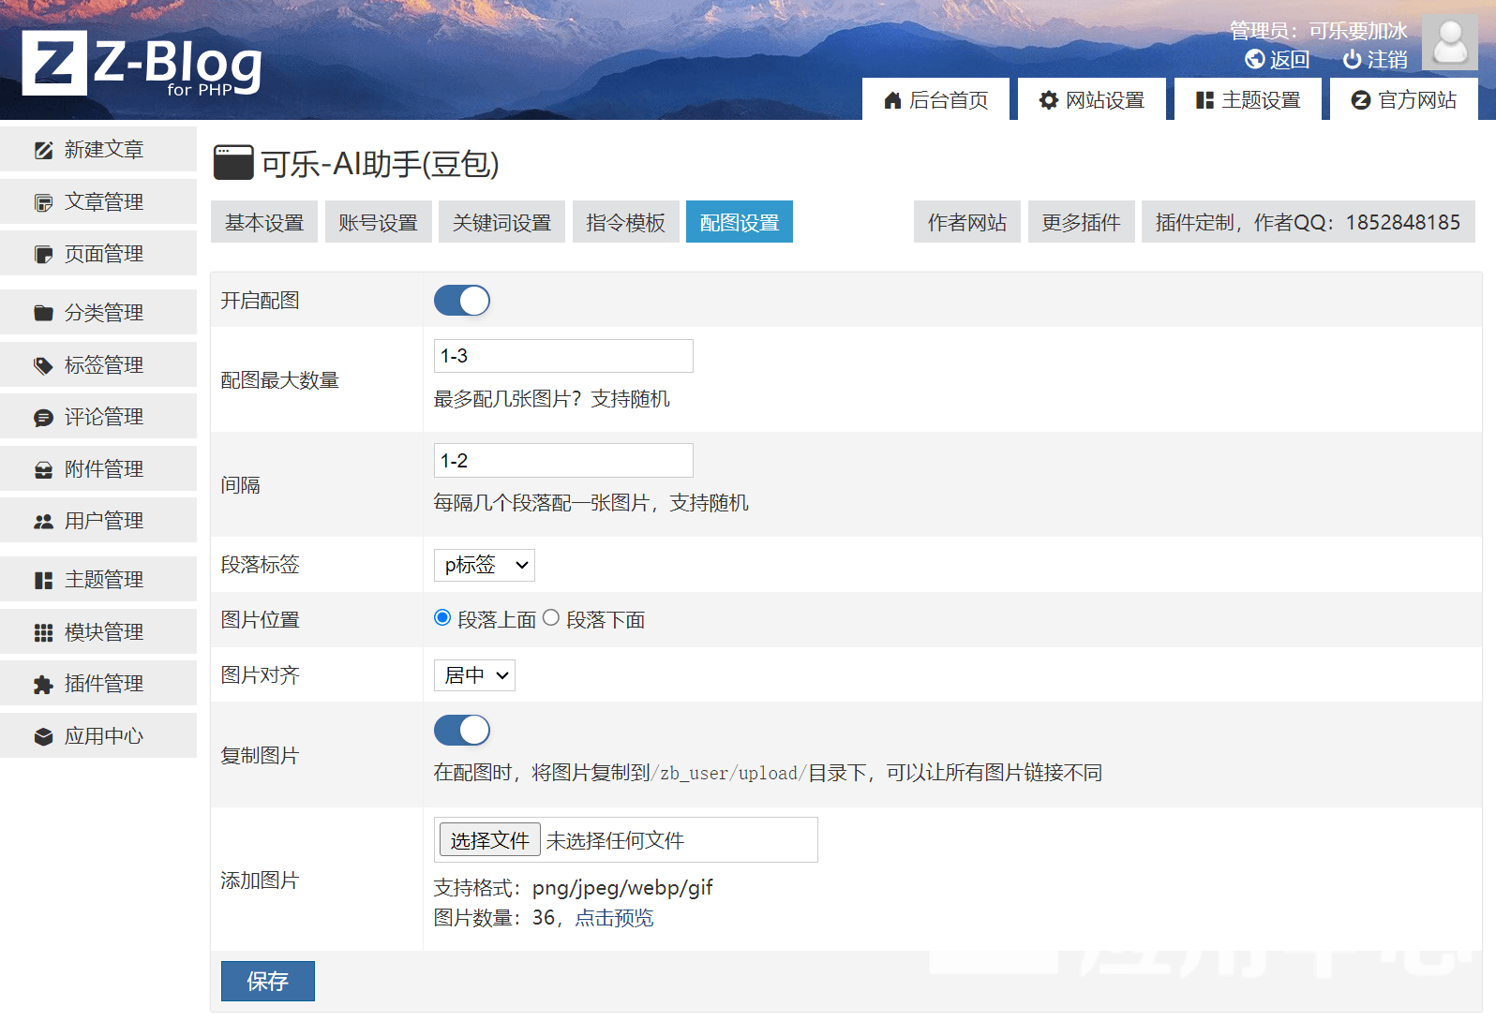Open 用户管理 in the sidebar
Viewport: 1496px width, 1021px height.
(x=98, y=521)
